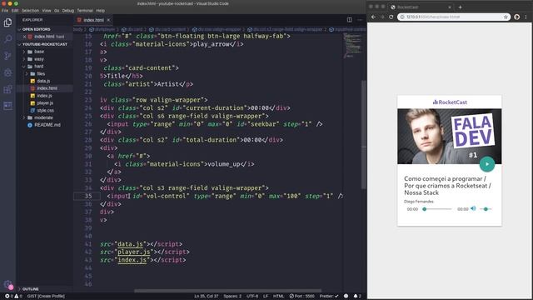This screenshot has width=533, height=300.
Task: Click the seekbar slider in the player
Action: 437,209
